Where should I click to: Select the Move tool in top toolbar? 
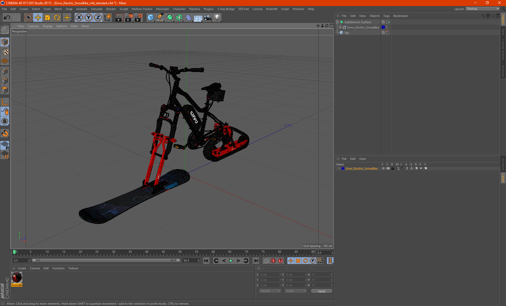(x=38, y=18)
